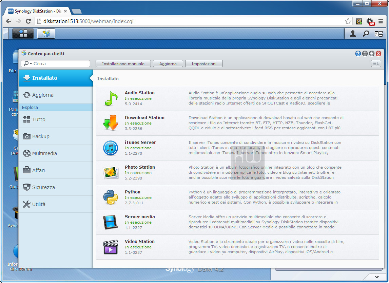The image size is (389, 283).
Task: Click the help icon in Centro pacchetti
Action: point(358,54)
